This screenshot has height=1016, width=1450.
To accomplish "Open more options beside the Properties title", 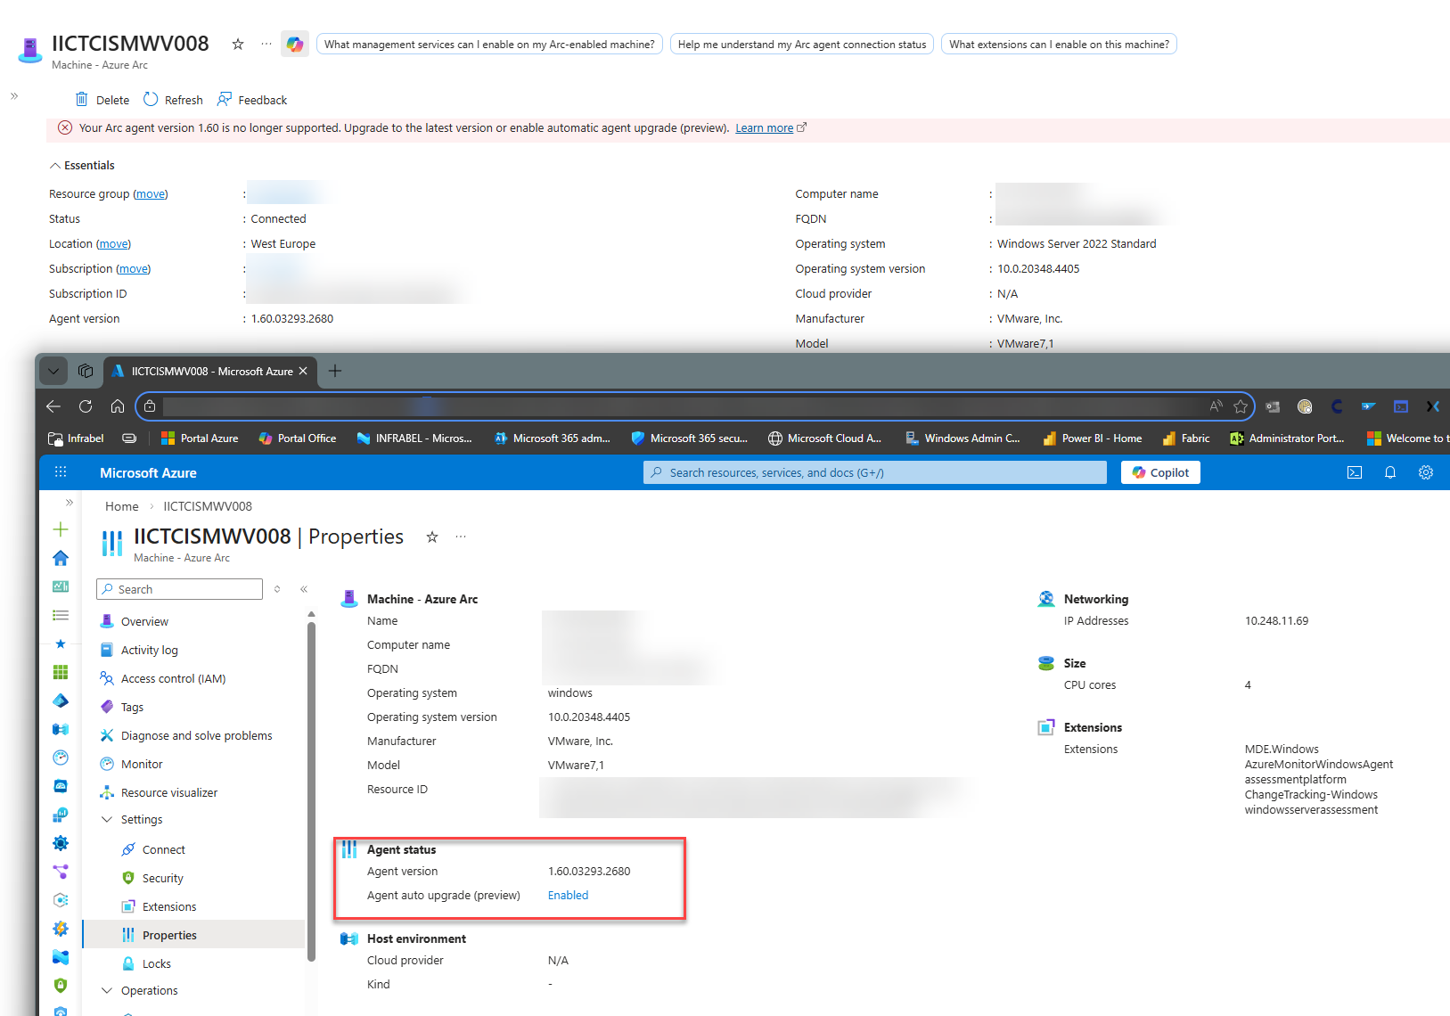I will pyautogui.click(x=461, y=537).
